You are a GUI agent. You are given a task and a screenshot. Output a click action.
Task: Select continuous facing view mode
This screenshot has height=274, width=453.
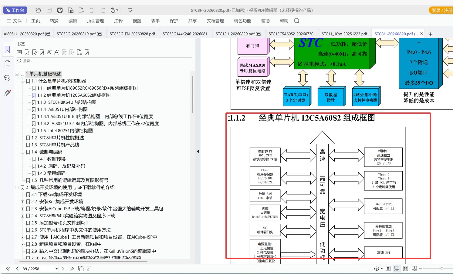414,269
